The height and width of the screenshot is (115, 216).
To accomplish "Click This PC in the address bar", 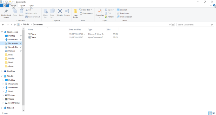I will (x=26, y=24).
